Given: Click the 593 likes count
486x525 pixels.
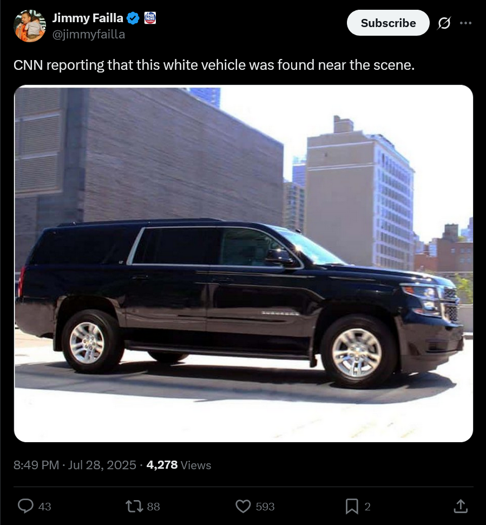Looking at the screenshot, I should [265, 507].
